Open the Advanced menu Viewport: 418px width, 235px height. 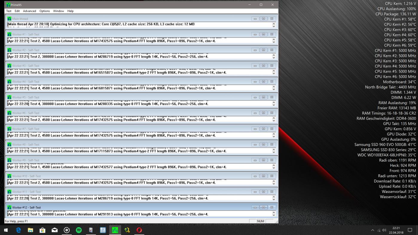[30, 11]
